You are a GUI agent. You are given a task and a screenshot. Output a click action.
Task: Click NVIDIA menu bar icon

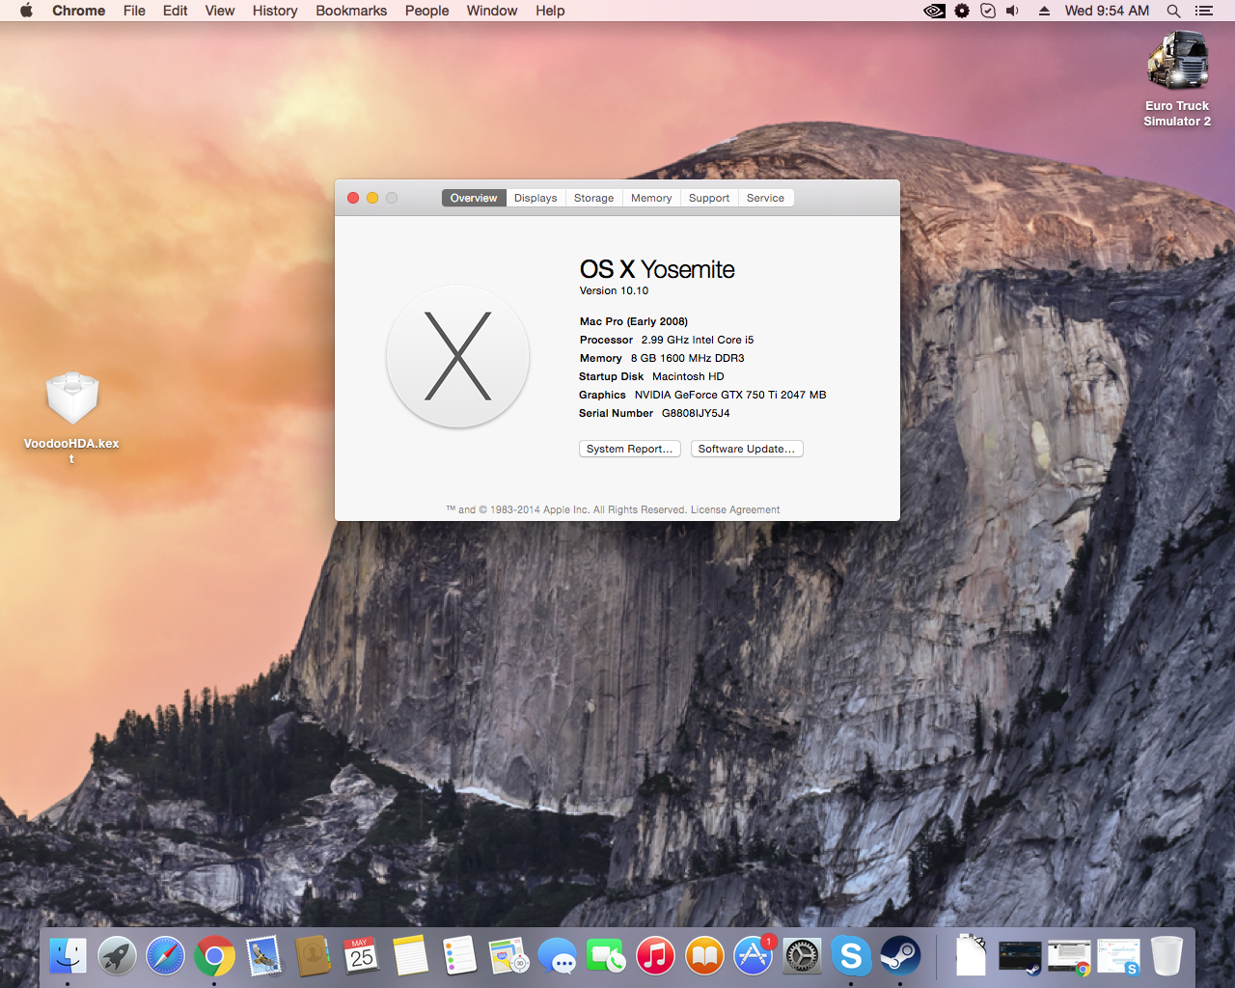[x=934, y=11]
